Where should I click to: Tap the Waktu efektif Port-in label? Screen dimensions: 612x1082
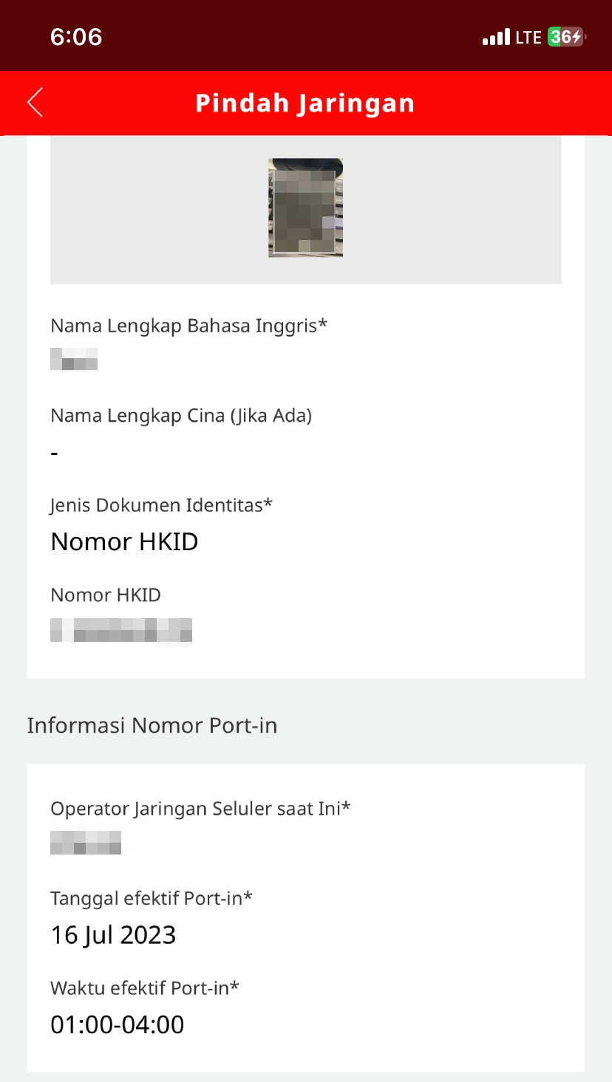click(145, 988)
